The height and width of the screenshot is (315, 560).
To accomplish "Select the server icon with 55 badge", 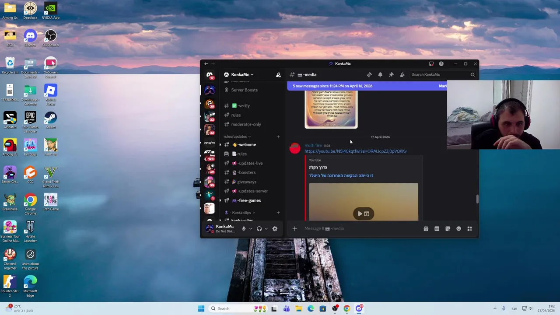I will [210, 182].
